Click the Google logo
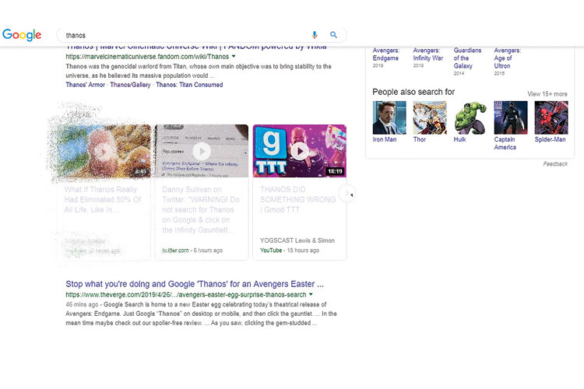584x389 pixels. click(x=22, y=35)
